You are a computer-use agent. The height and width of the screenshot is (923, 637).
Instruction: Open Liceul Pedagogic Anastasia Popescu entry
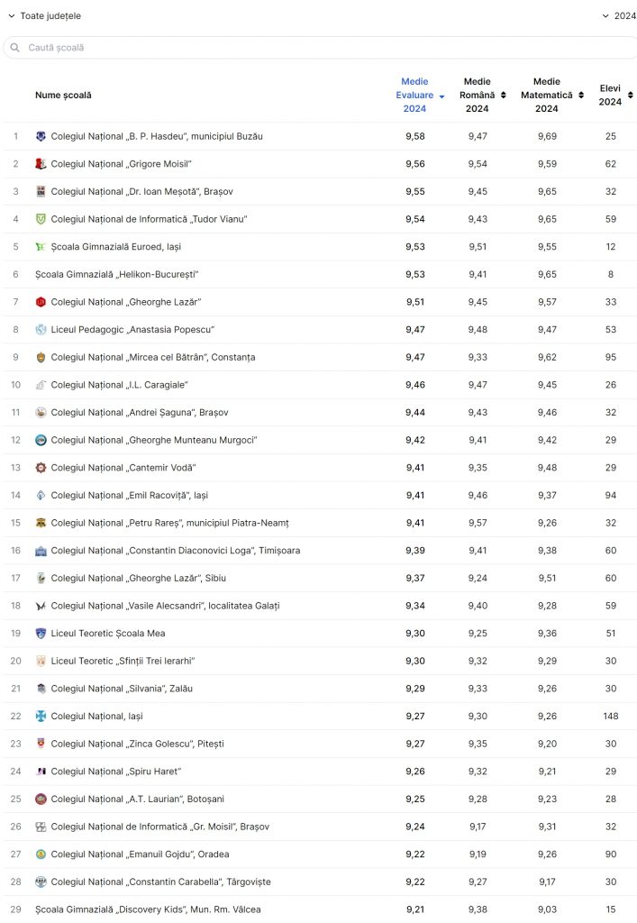[132, 330]
